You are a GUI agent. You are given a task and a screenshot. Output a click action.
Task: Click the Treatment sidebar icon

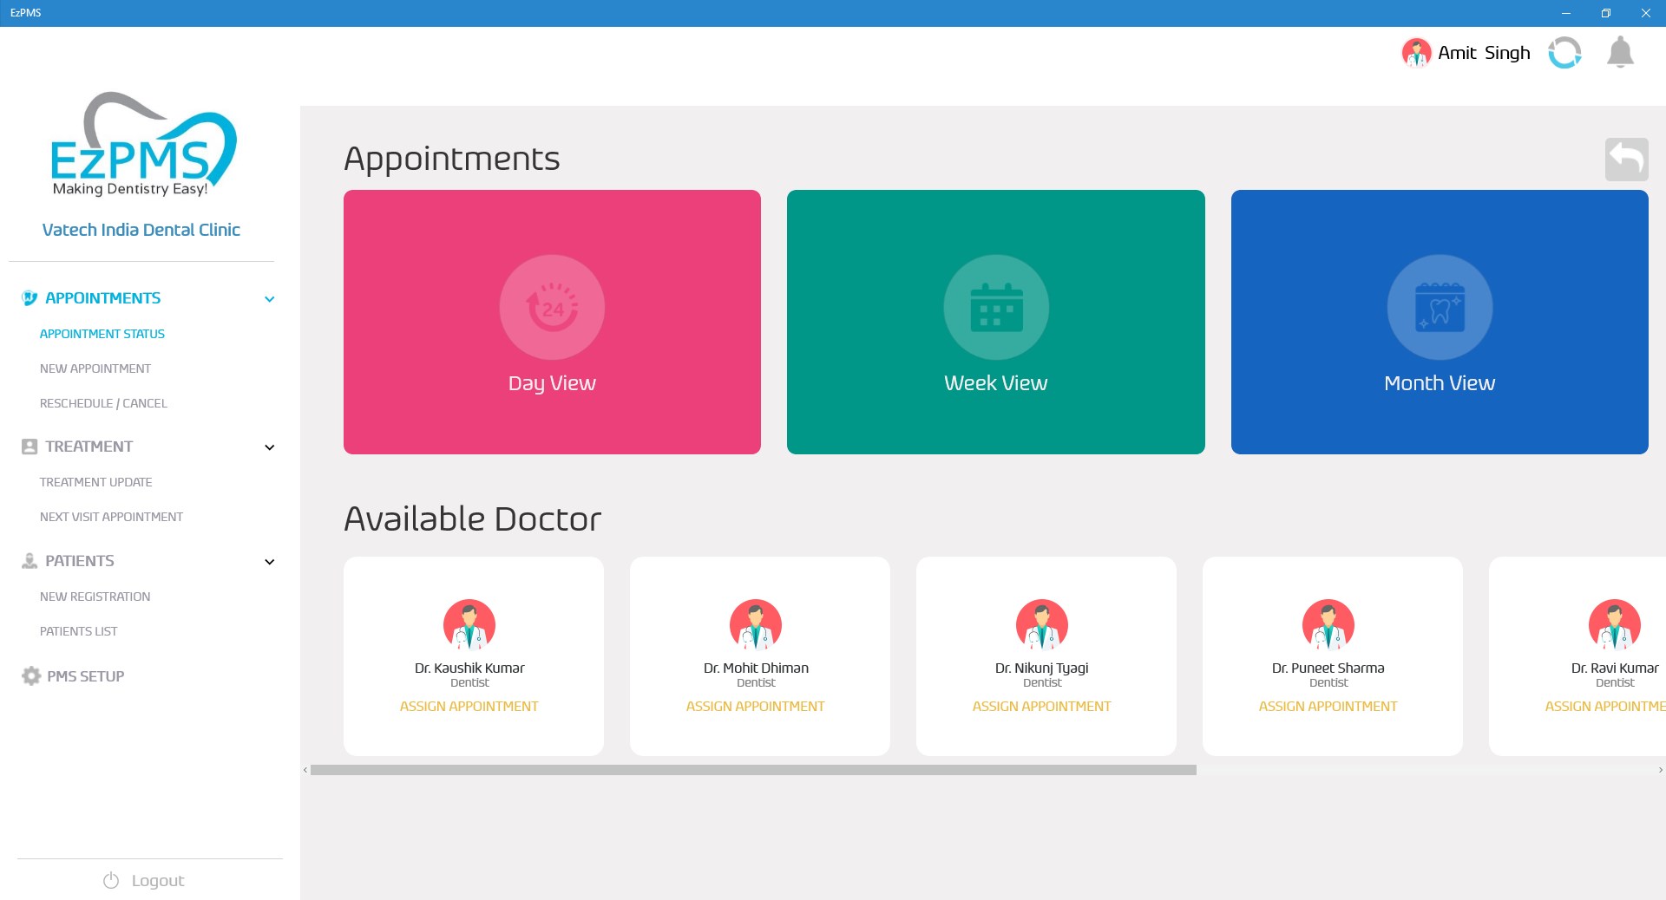(x=30, y=447)
